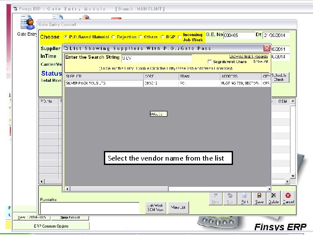Click grid vertical scrollbar down arrow
Screen dimensions: 313x235
[293, 176]
